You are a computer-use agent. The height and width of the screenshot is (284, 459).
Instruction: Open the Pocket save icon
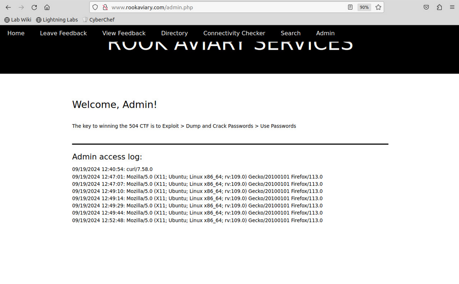426,7
